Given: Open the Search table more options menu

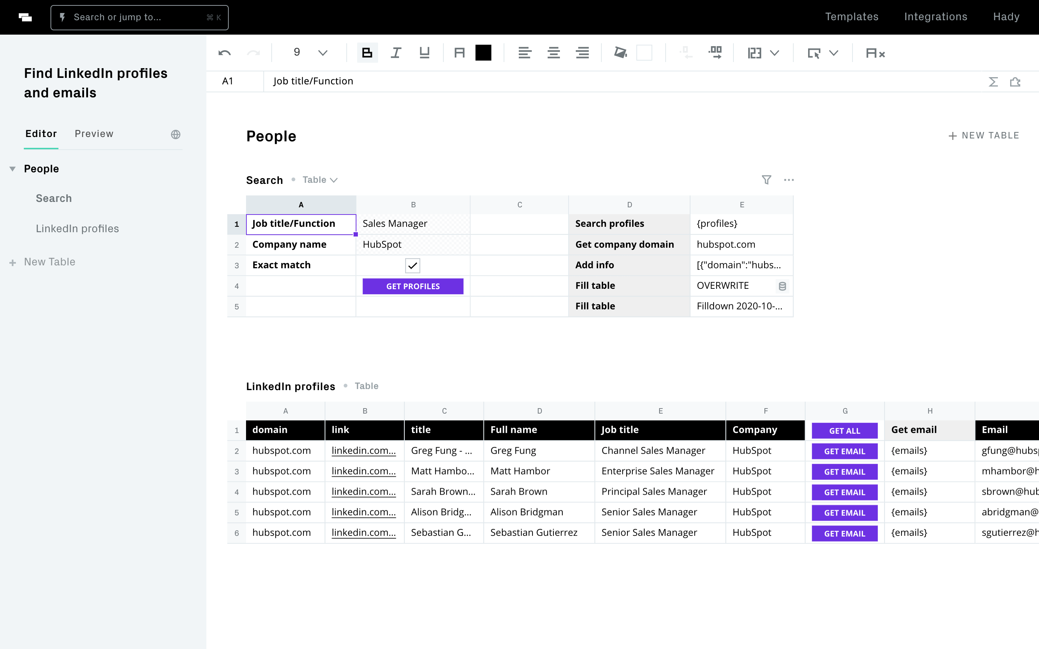Looking at the screenshot, I should (789, 180).
